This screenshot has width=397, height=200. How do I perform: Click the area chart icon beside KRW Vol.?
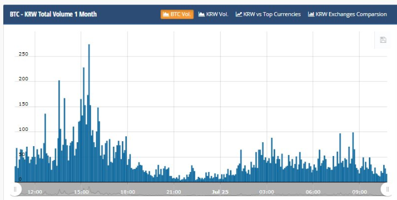pyautogui.click(x=202, y=14)
